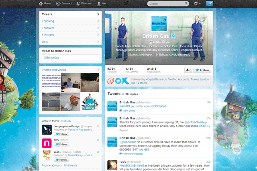Select the Tweets sidebar item
The width and height of the screenshot is (257, 171).
[71, 14]
